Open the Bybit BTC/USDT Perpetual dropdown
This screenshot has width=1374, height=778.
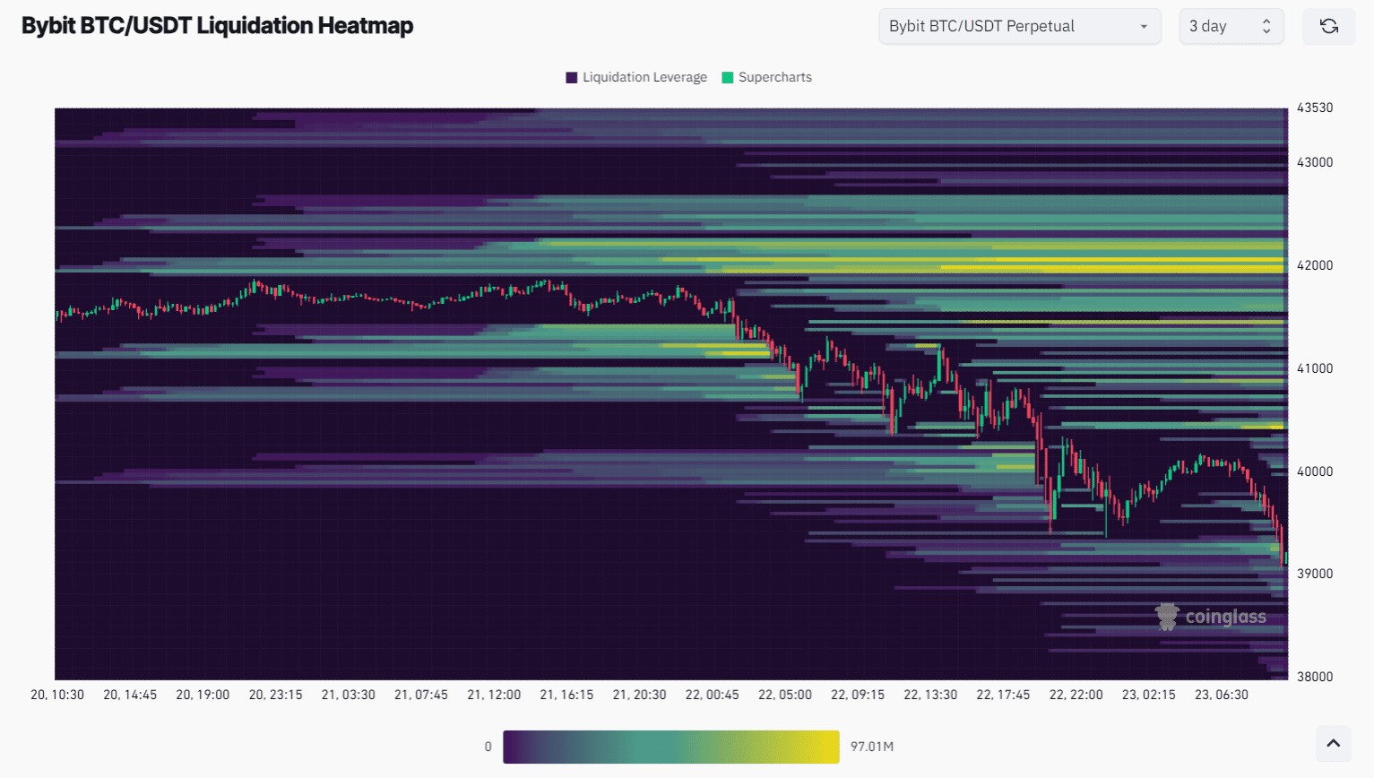1020,26
